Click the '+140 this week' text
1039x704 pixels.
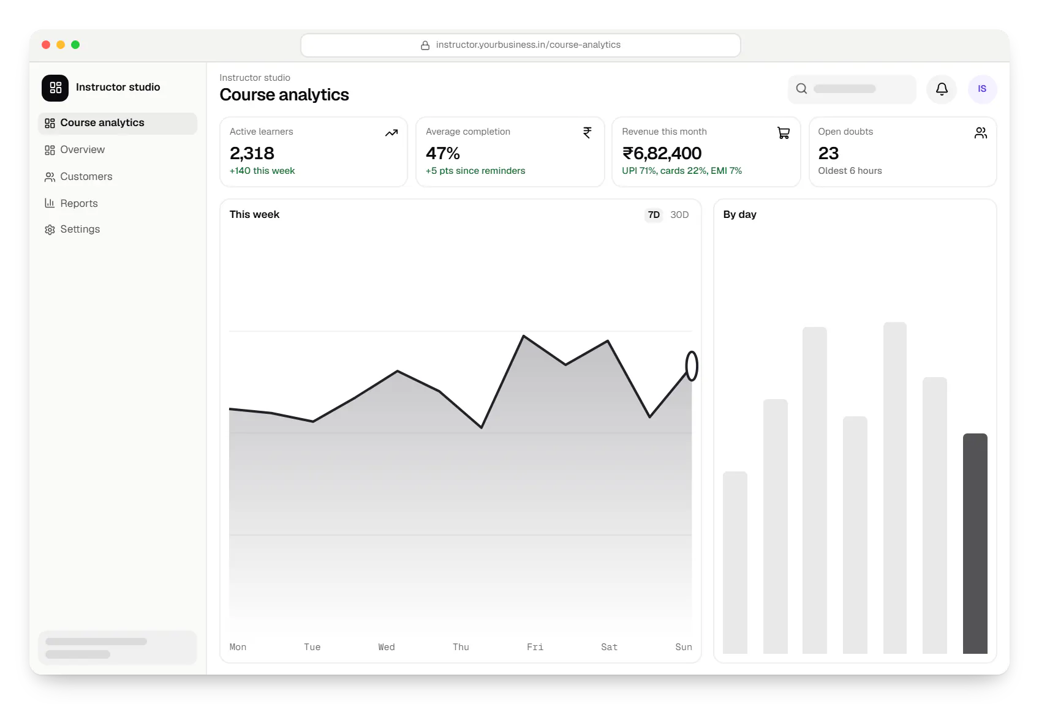(x=262, y=171)
